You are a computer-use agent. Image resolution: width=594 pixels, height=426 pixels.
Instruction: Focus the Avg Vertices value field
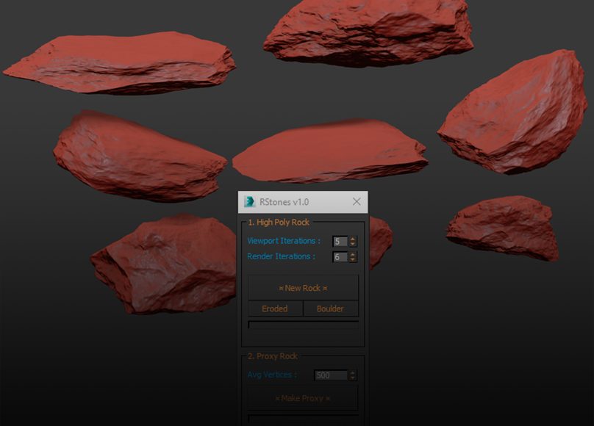pos(330,375)
